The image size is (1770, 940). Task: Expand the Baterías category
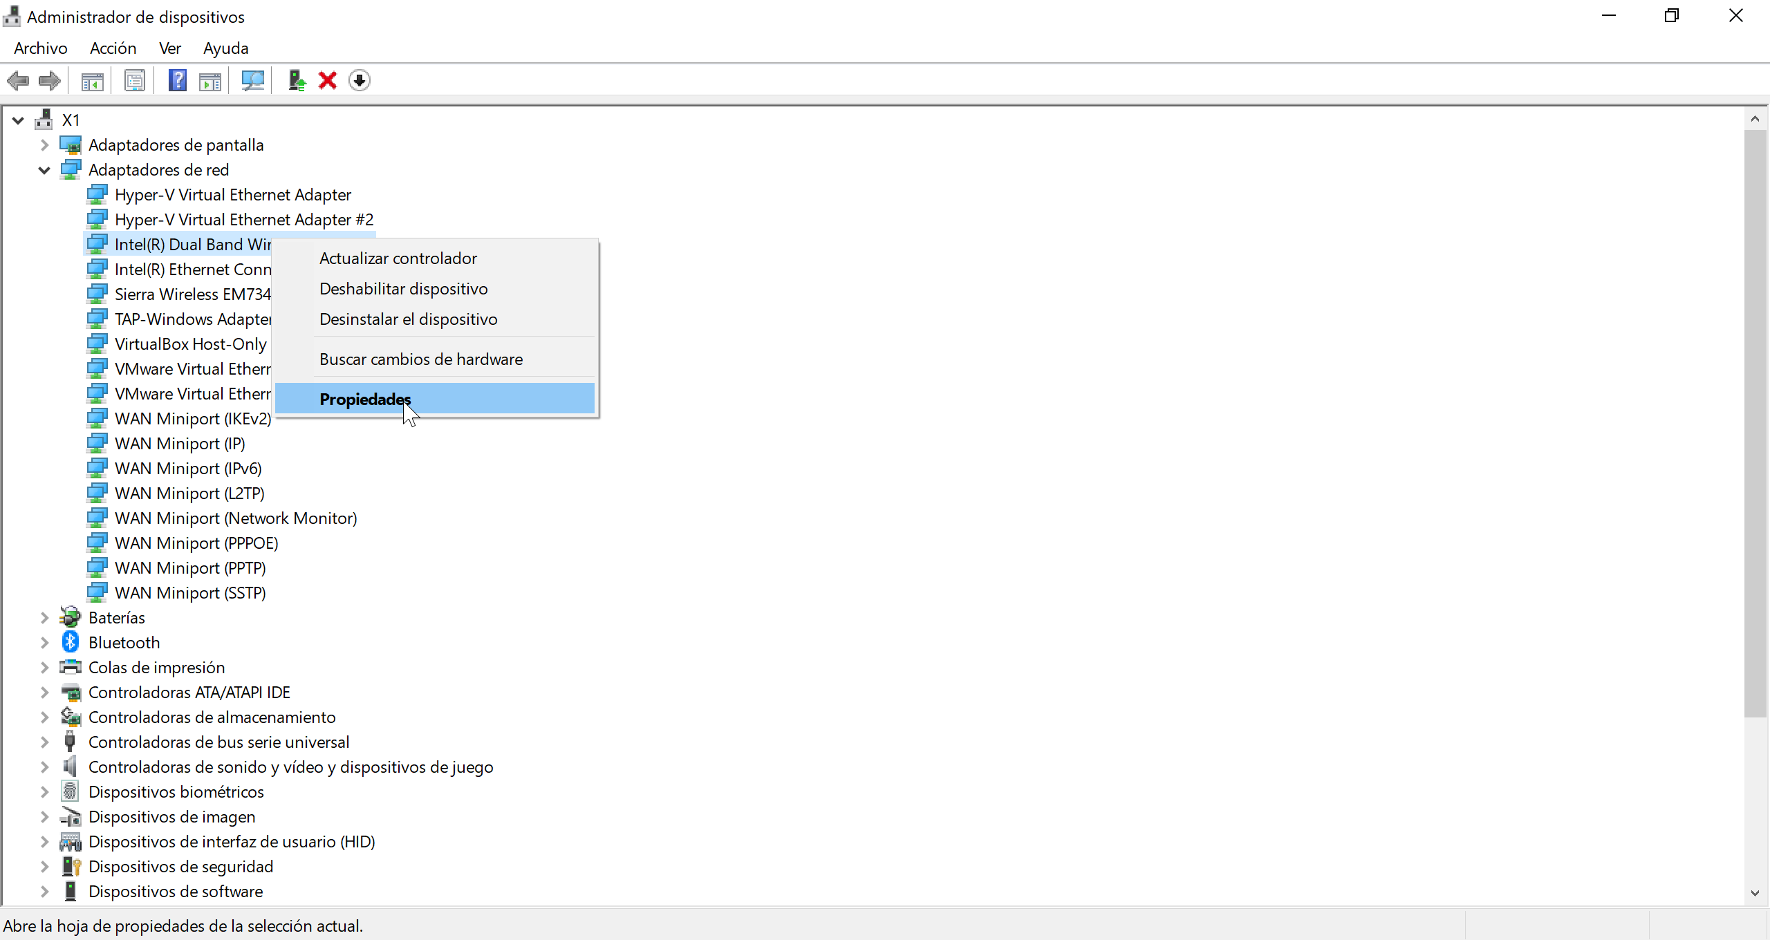44,618
